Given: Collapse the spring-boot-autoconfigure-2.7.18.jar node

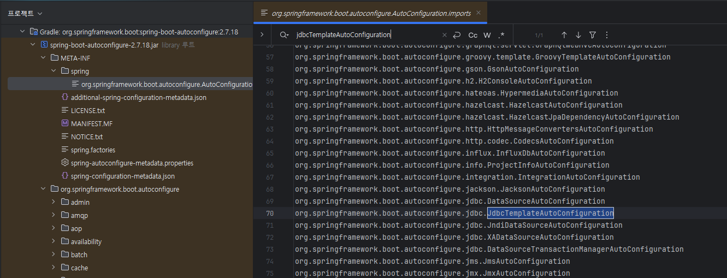Looking at the screenshot, I should coord(33,45).
